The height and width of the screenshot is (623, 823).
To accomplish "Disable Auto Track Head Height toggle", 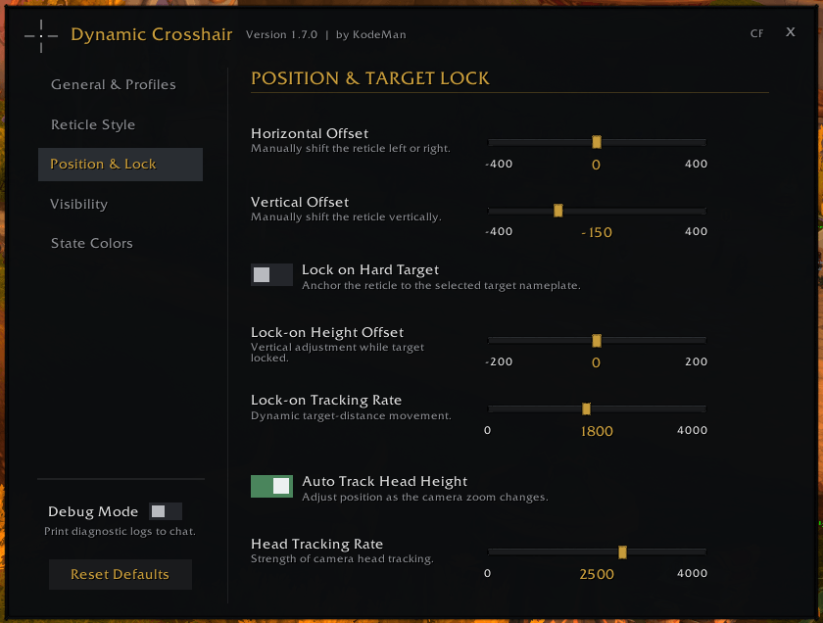I will (271, 486).
